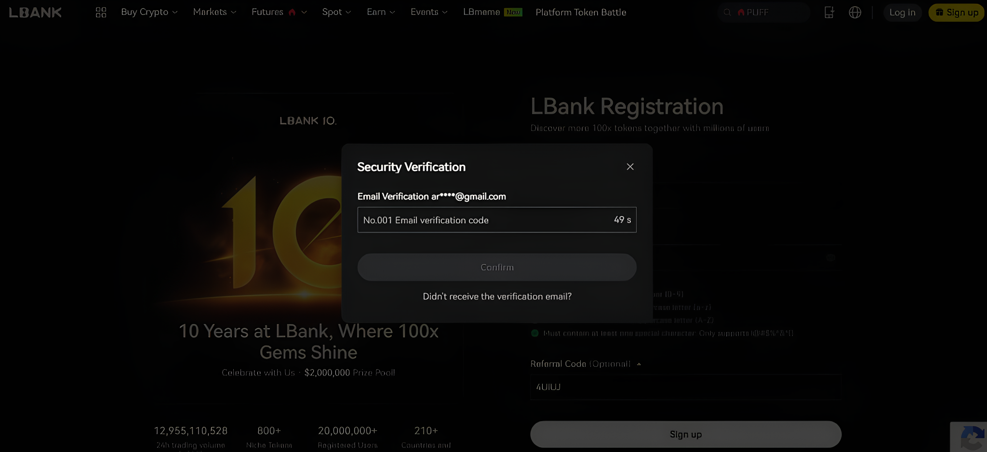The image size is (987, 452).
Task: Click the 49s resend countdown timer
Action: click(x=622, y=220)
